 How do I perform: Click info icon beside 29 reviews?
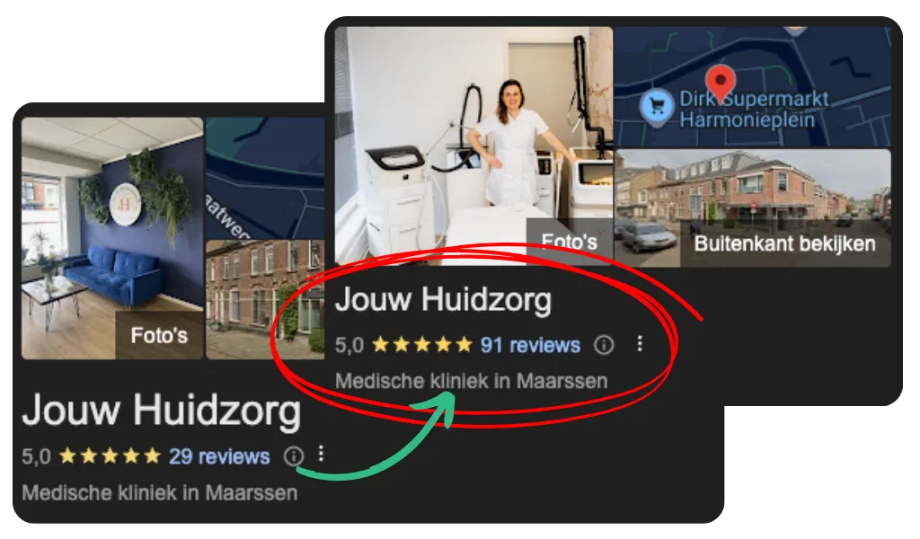point(294,455)
